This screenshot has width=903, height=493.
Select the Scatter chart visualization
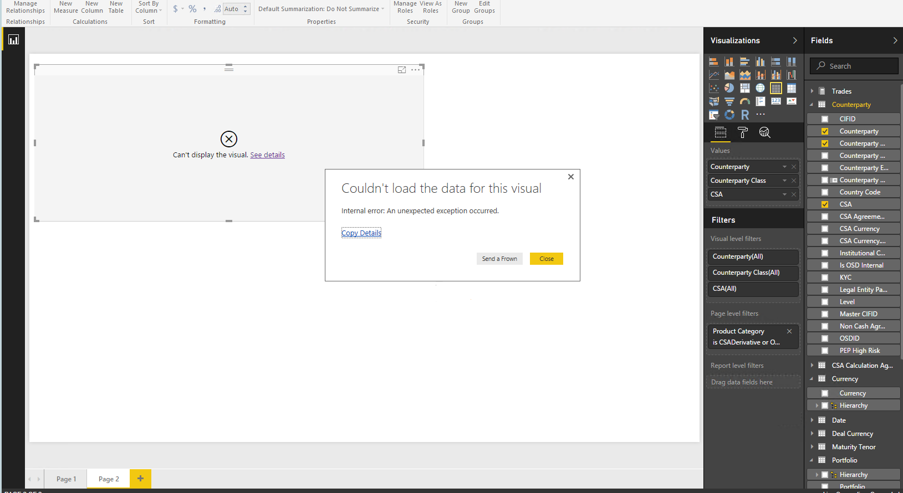pos(714,88)
